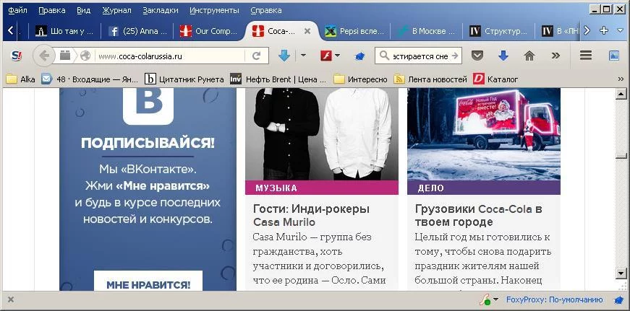Switch to the В Москве tab
The height and width of the screenshot is (311, 630).
click(x=427, y=31)
